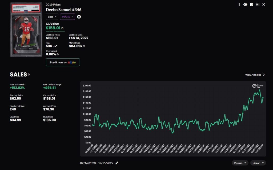273x170 pixels.
Task: Click Buy it now on eBay button
Action: tap(63, 62)
